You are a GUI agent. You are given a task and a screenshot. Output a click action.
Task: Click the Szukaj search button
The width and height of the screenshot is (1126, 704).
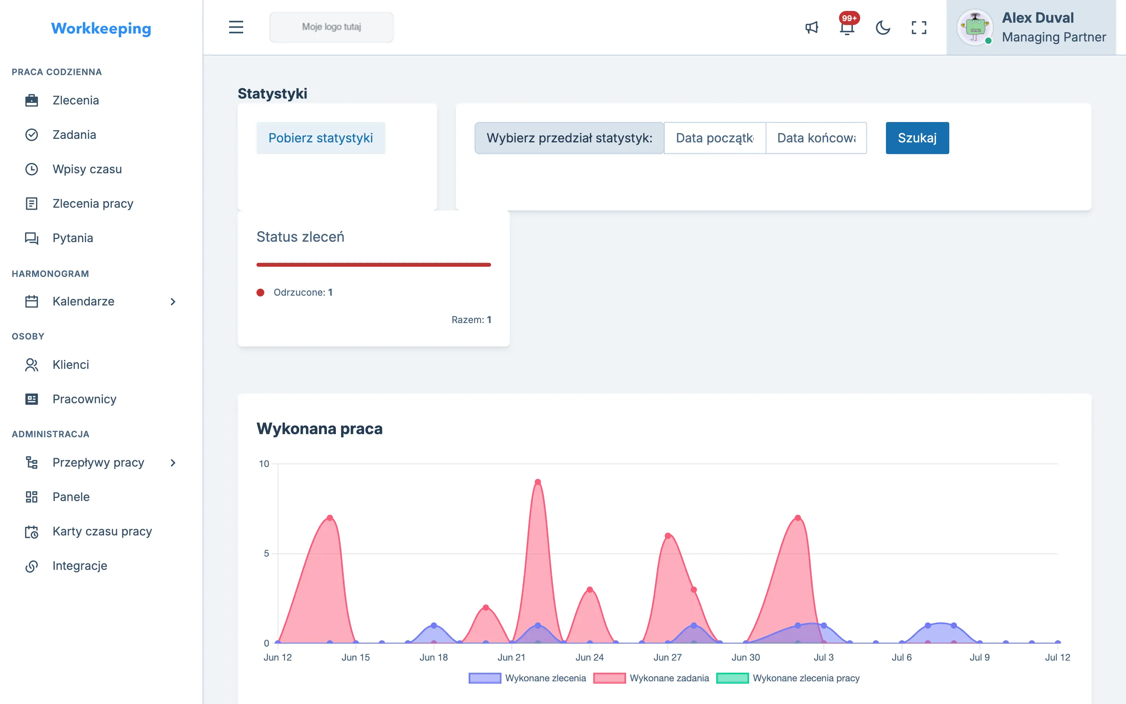[x=917, y=138]
